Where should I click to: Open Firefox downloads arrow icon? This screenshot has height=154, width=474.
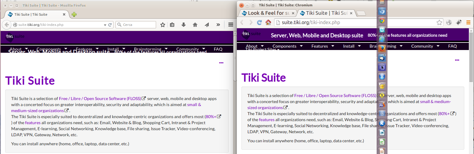click(x=183, y=25)
